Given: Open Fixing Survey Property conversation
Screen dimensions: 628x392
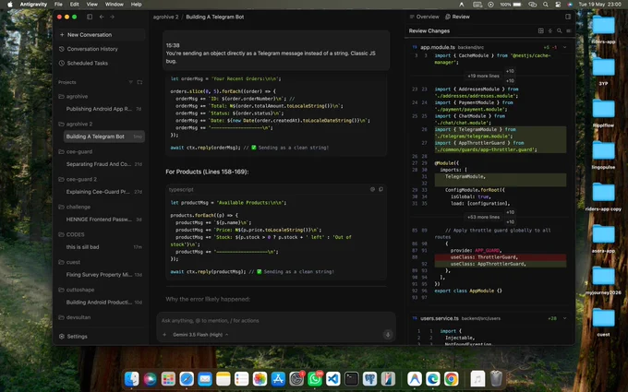Looking at the screenshot, I should click(x=103, y=275).
